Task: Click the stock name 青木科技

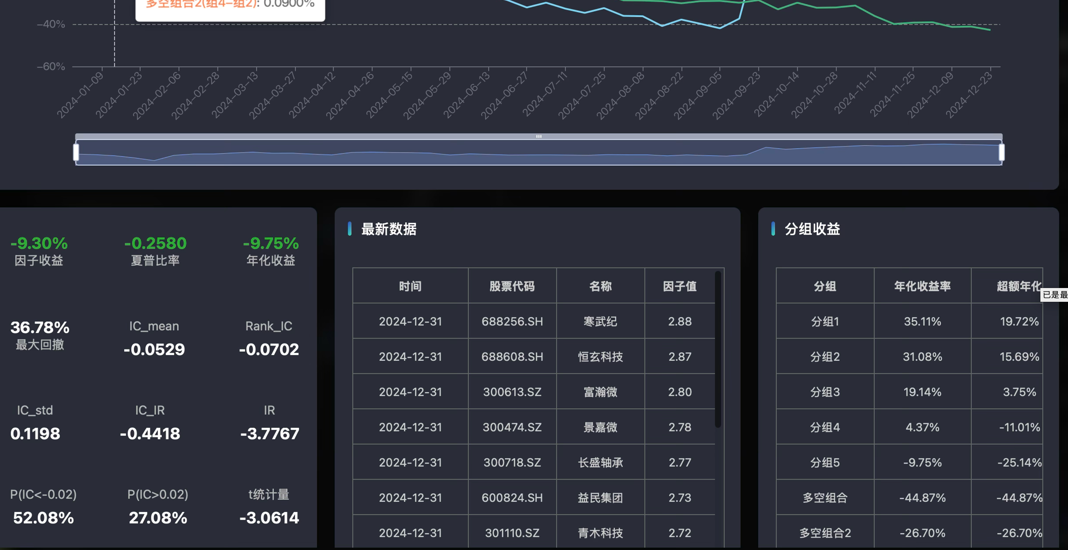Action: [600, 533]
